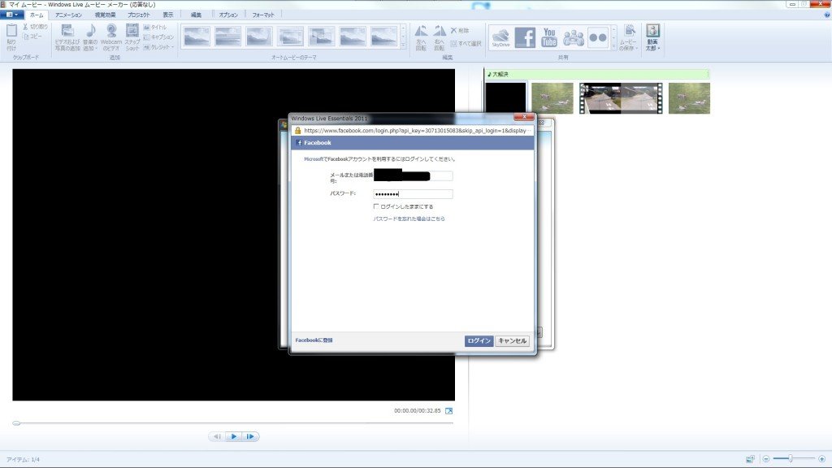Select the fourth AutoMovie theme thumbnail

[291, 37]
